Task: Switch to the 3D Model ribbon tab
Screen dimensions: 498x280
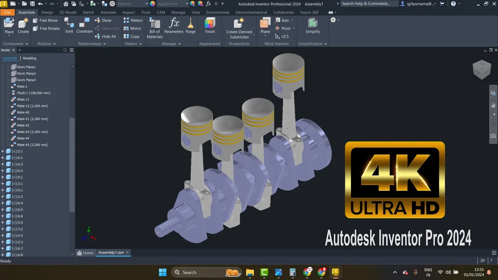Action: [68, 12]
